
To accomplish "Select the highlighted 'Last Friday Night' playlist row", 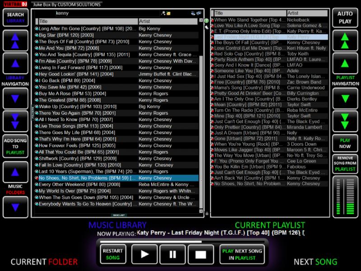I will 269,37.
